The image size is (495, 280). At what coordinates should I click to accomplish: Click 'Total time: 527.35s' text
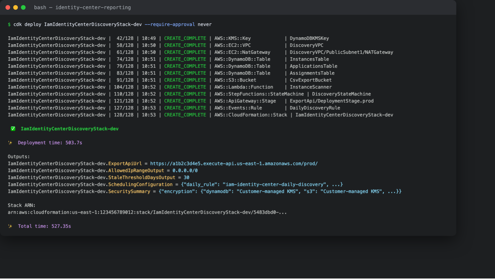[x=45, y=226]
